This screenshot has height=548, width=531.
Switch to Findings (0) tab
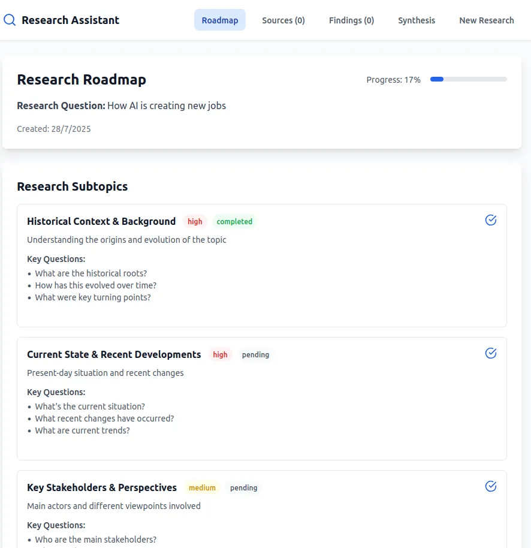[351, 20]
